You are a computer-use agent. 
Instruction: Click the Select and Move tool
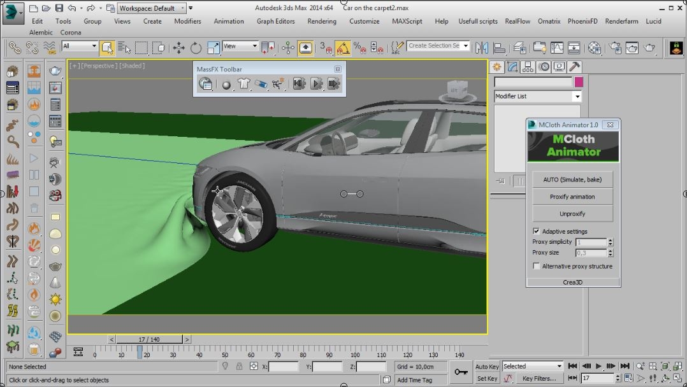178,48
